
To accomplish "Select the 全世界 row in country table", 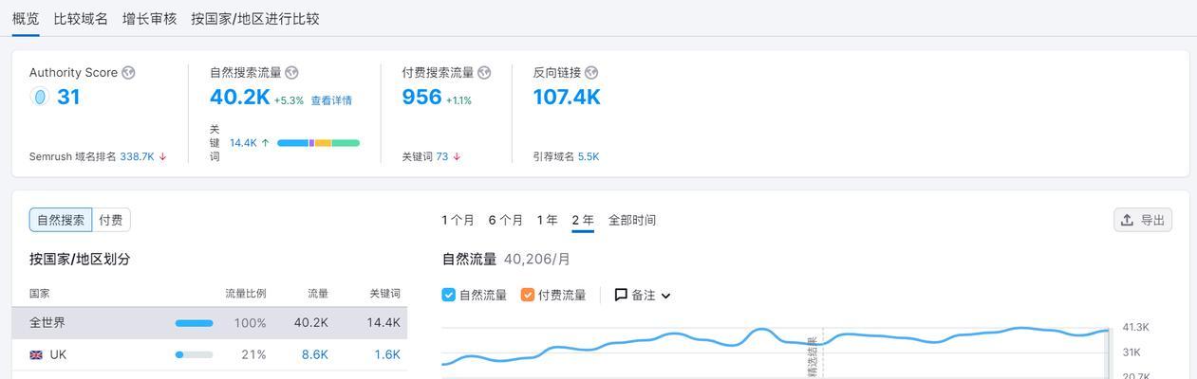I will click(210, 323).
